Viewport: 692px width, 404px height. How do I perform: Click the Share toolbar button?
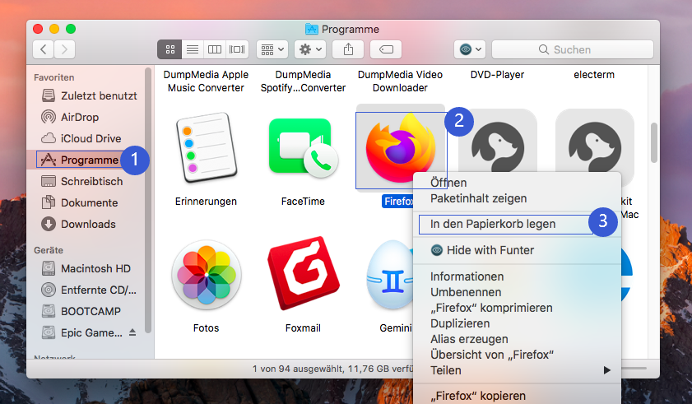coord(348,49)
